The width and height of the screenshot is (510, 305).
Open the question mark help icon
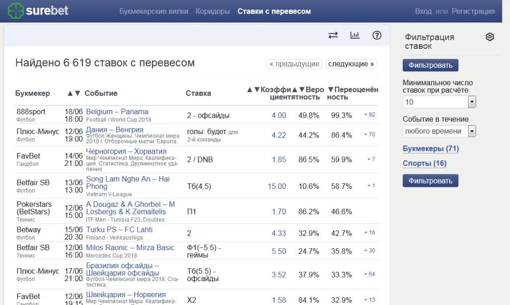click(377, 35)
